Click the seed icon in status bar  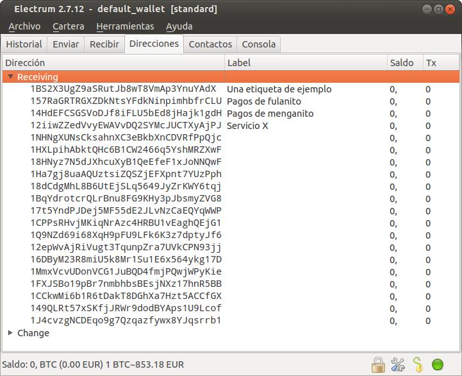[x=418, y=365]
